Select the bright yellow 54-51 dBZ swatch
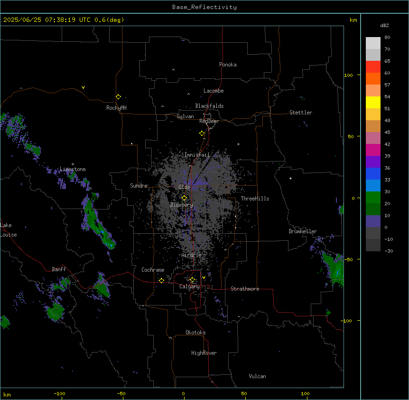Image resolution: width=409 pixels, height=400 pixels. pyautogui.click(x=373, y=102)
